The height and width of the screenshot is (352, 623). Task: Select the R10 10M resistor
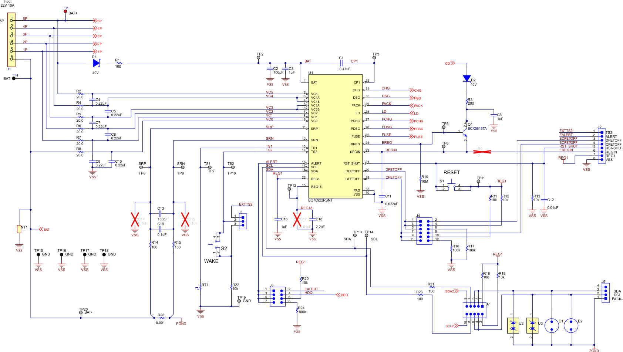point(421,179)
